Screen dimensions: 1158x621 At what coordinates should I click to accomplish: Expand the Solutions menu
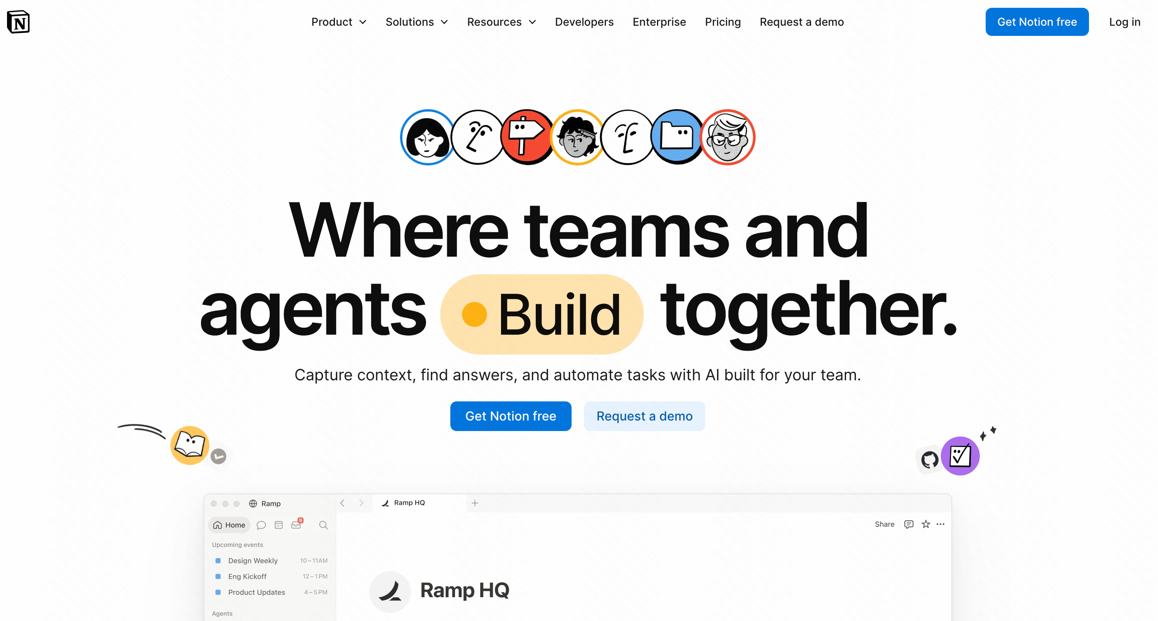coord(417,22)
